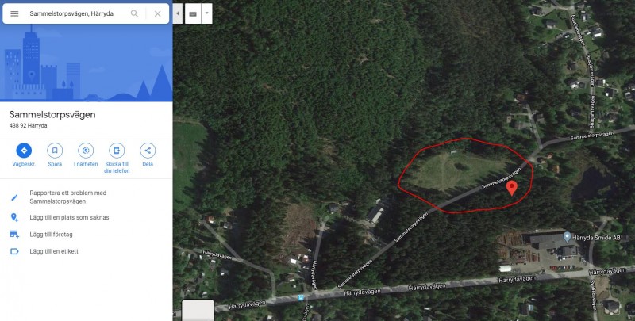Click the bus stop icon on Härrydavägen
This screenshot has height=321, width=635.
300,298
